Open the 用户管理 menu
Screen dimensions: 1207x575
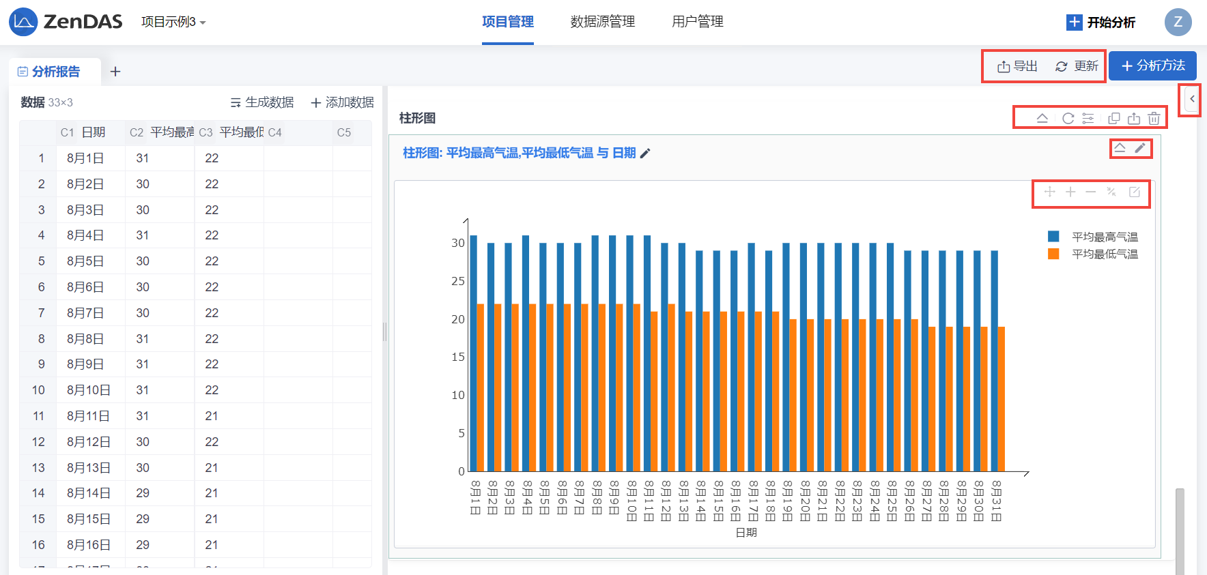coord(697,22)
